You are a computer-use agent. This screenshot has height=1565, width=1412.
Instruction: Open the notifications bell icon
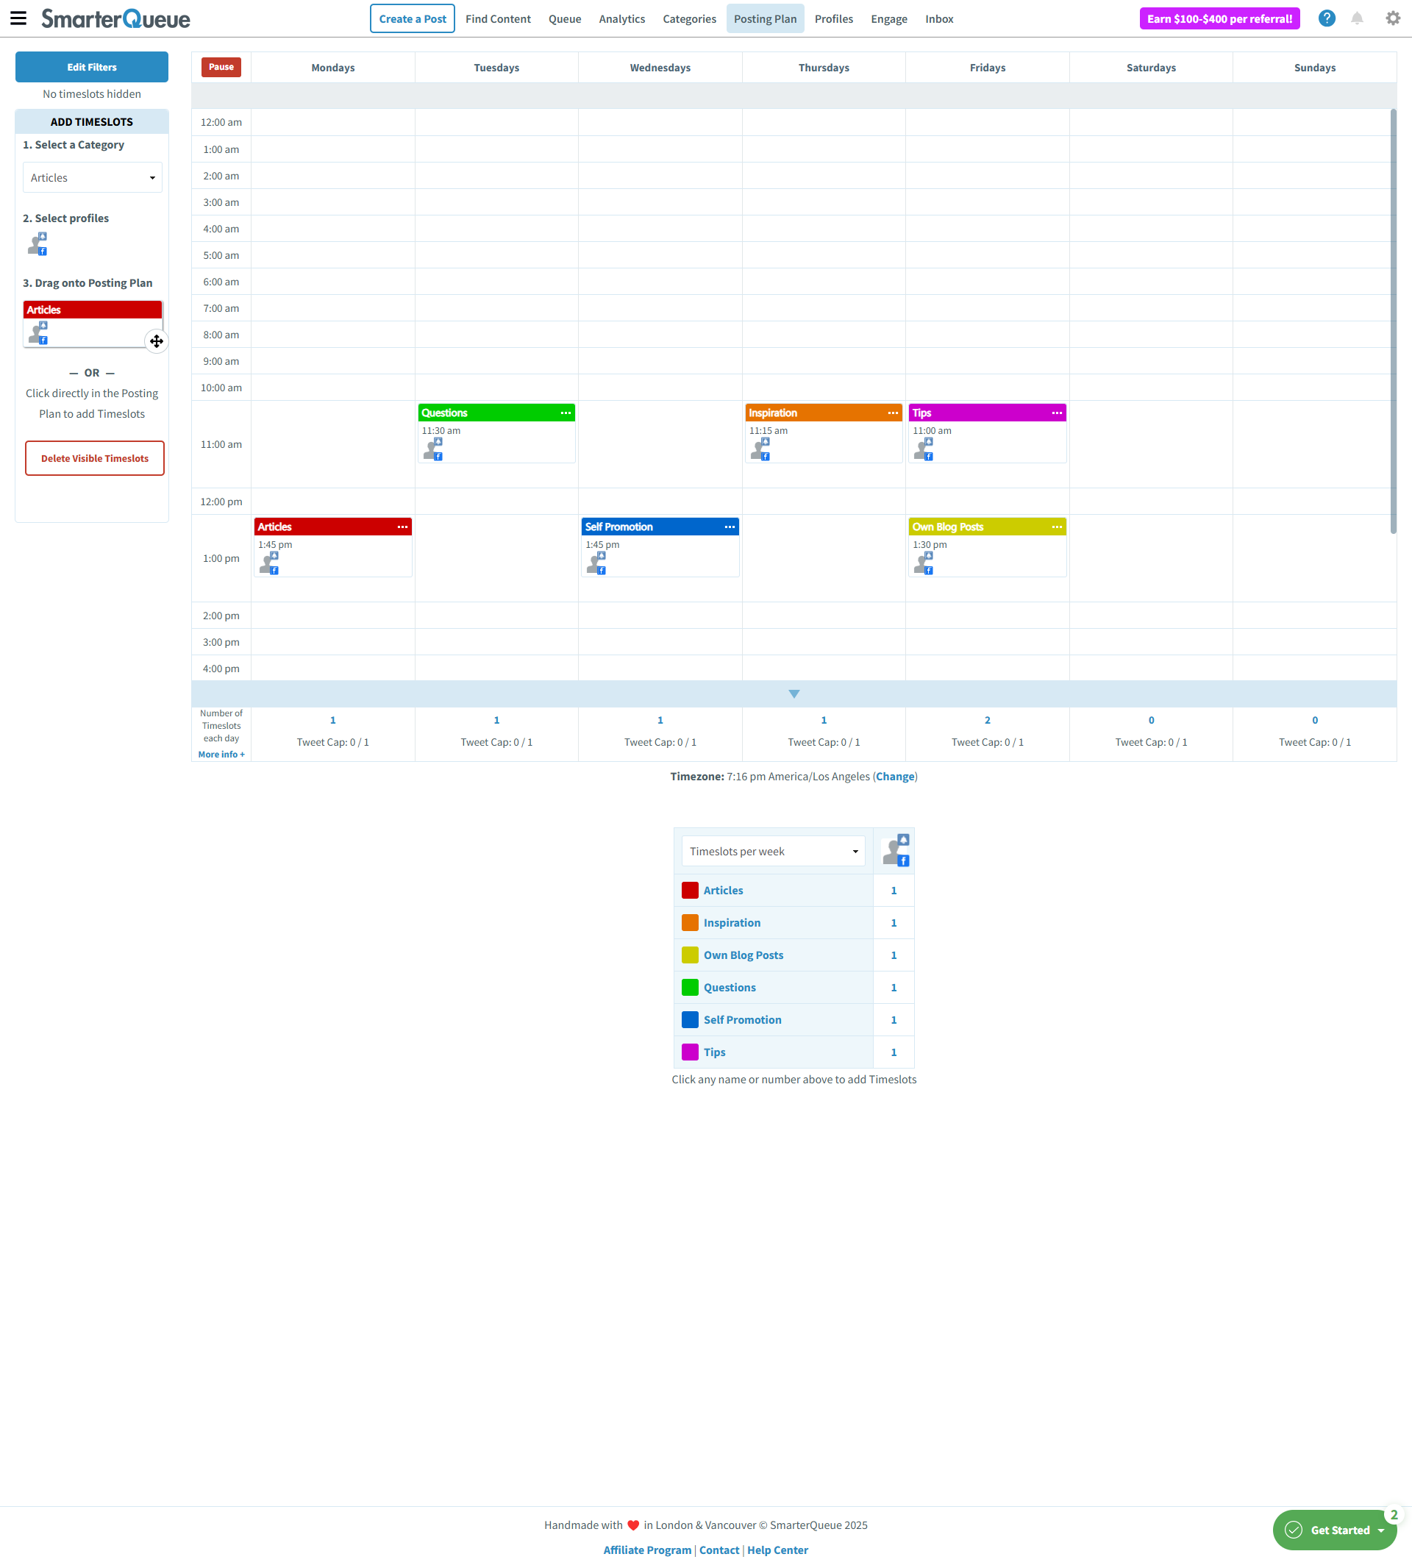(1357, 18)
